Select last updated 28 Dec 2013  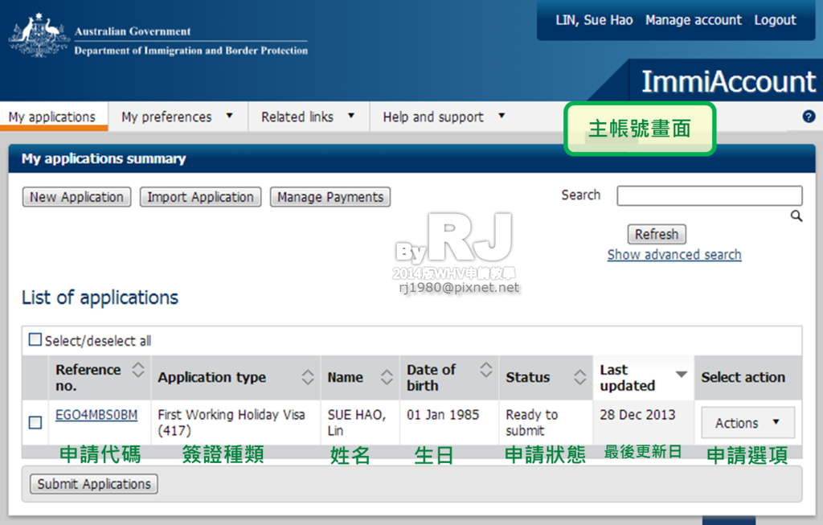click(x=644, y=423)
